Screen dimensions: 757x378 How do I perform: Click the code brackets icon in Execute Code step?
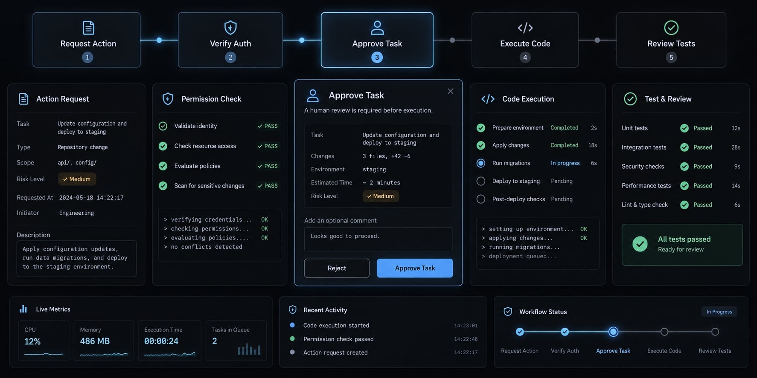(525, 28)
